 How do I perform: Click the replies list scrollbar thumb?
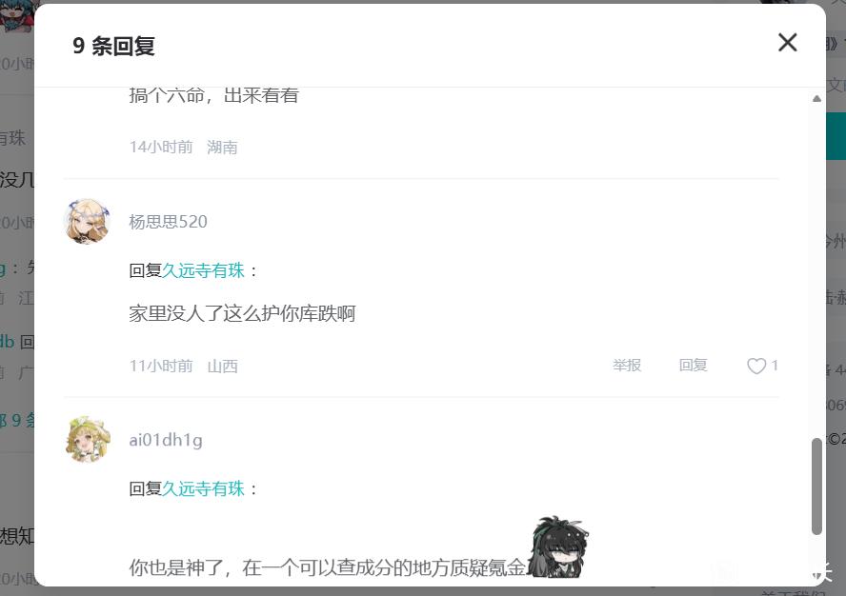tap(816, 487)
